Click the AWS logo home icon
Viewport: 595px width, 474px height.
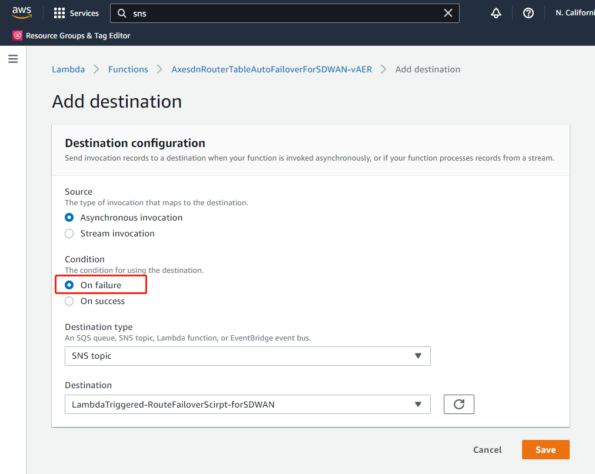[22, 12]
